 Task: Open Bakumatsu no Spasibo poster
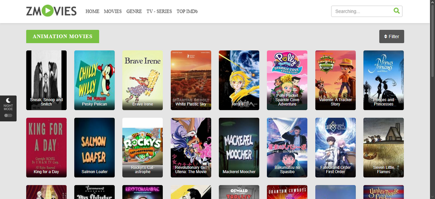287,148
